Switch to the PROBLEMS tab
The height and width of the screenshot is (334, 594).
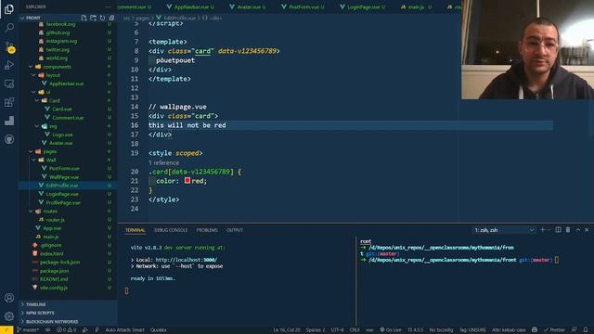207,230
